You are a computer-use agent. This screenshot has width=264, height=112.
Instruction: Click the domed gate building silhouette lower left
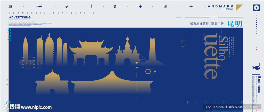pos(52,82)
